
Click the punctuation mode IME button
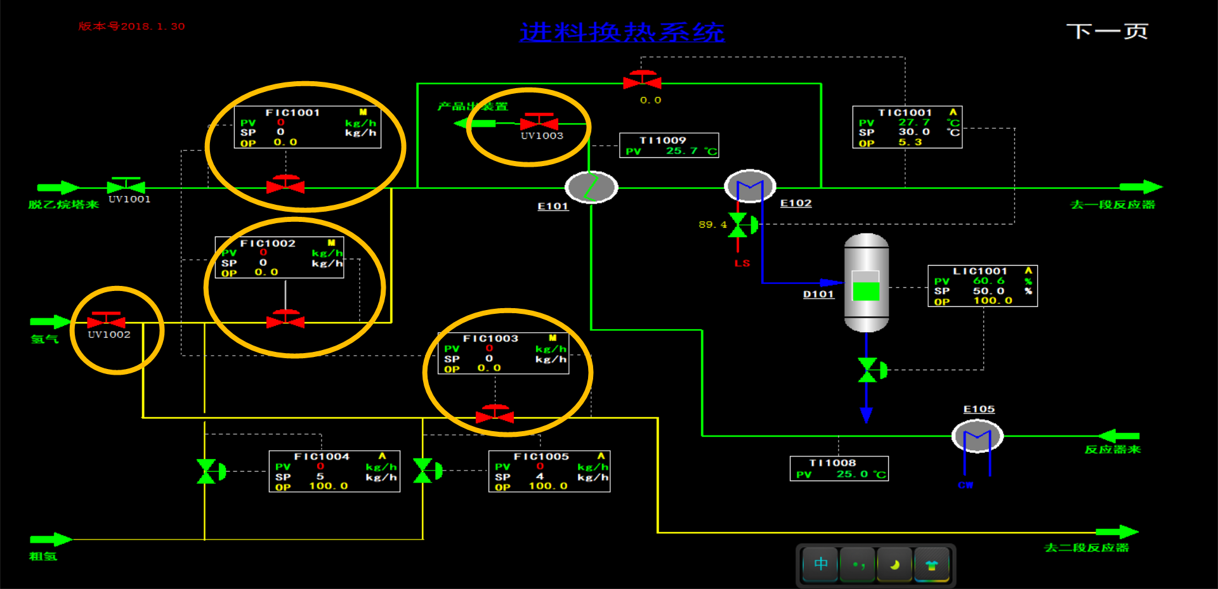858,564
